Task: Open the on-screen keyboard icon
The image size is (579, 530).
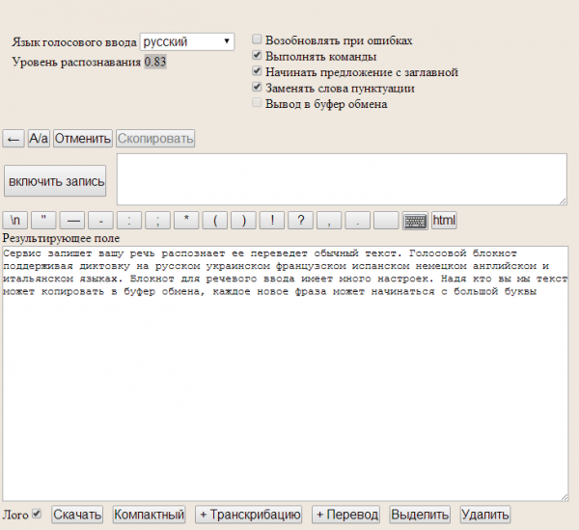Action: pos(415,221)
